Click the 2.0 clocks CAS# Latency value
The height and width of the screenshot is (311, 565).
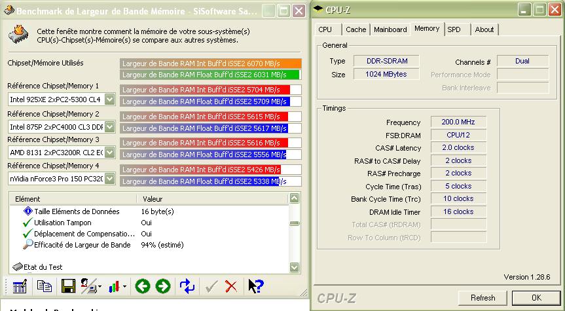point(458,147)
